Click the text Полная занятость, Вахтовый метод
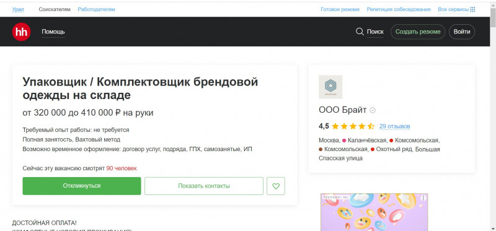The image size is (496, 231). [71, 139]
